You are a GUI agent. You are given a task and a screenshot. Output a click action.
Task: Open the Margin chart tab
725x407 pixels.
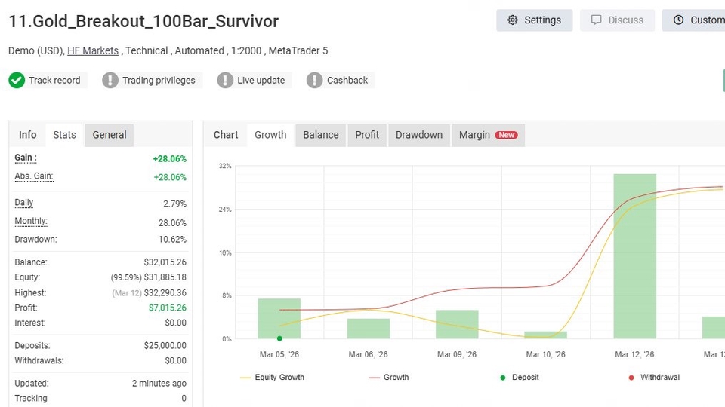[489, 135]
